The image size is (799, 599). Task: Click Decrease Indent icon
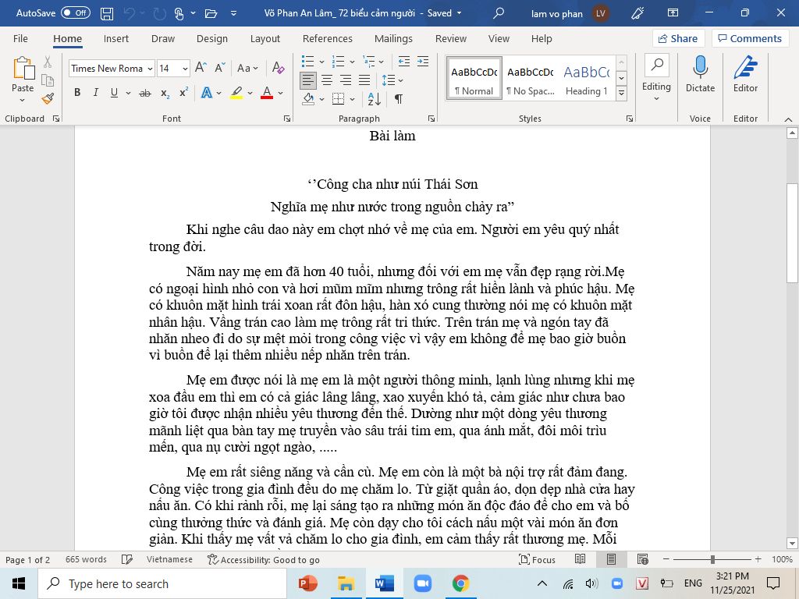click(404, 62)
